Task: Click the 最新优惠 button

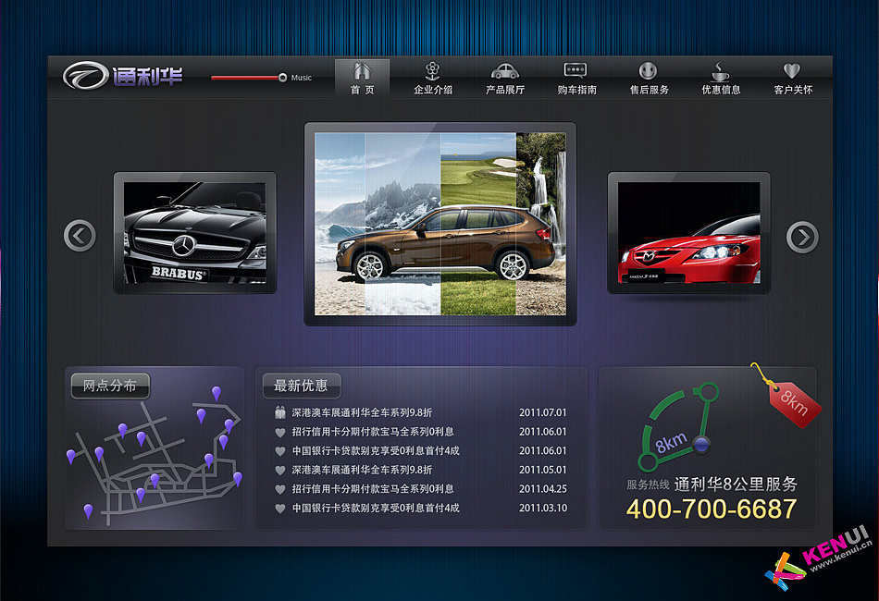Action: pos(302,386)
